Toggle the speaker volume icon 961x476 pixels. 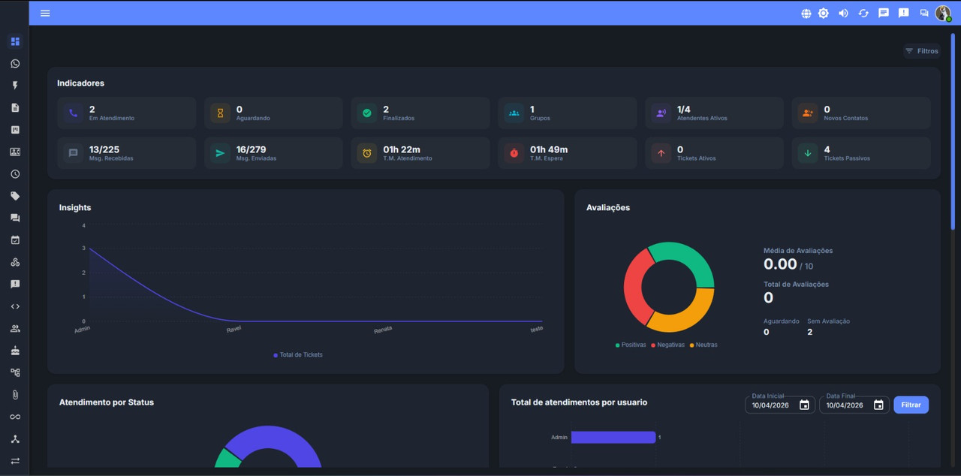844,13
